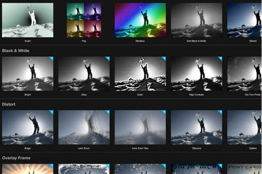The height and width of the screenshot is (174, 262).
Task: Click the blue badge on Lens Zoom Blur
Action: (164, 112)
